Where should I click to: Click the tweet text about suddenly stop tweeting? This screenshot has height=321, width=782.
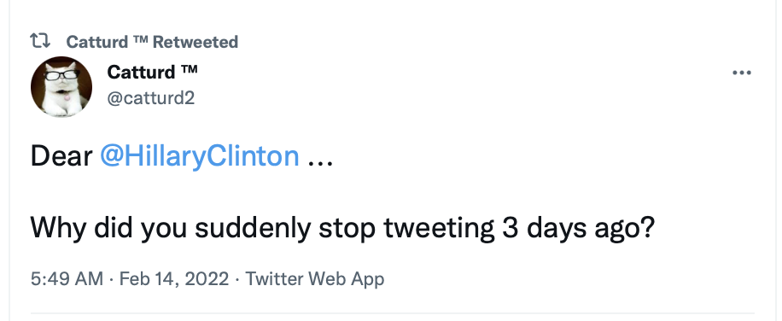342,228
